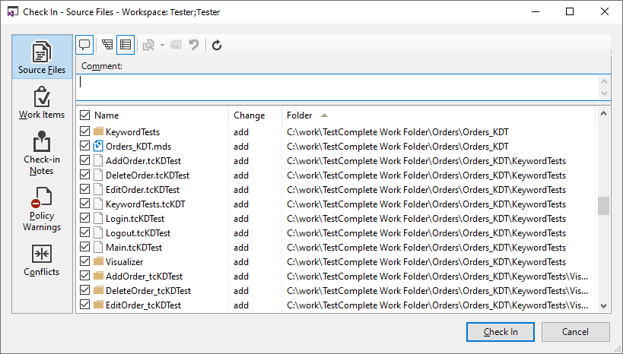623x354 pixels.
Task: Uncheck the Orders_KDT.mds file
Action: [x=84, y=146]
